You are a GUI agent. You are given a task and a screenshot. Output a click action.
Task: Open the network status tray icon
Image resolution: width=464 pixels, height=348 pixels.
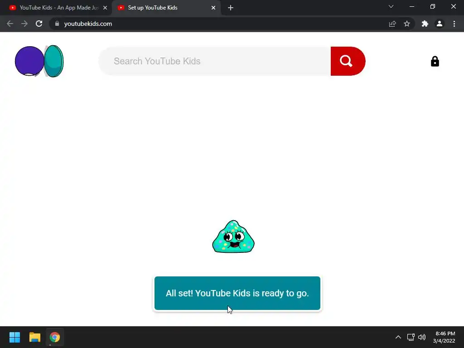[x=411, y=337]
